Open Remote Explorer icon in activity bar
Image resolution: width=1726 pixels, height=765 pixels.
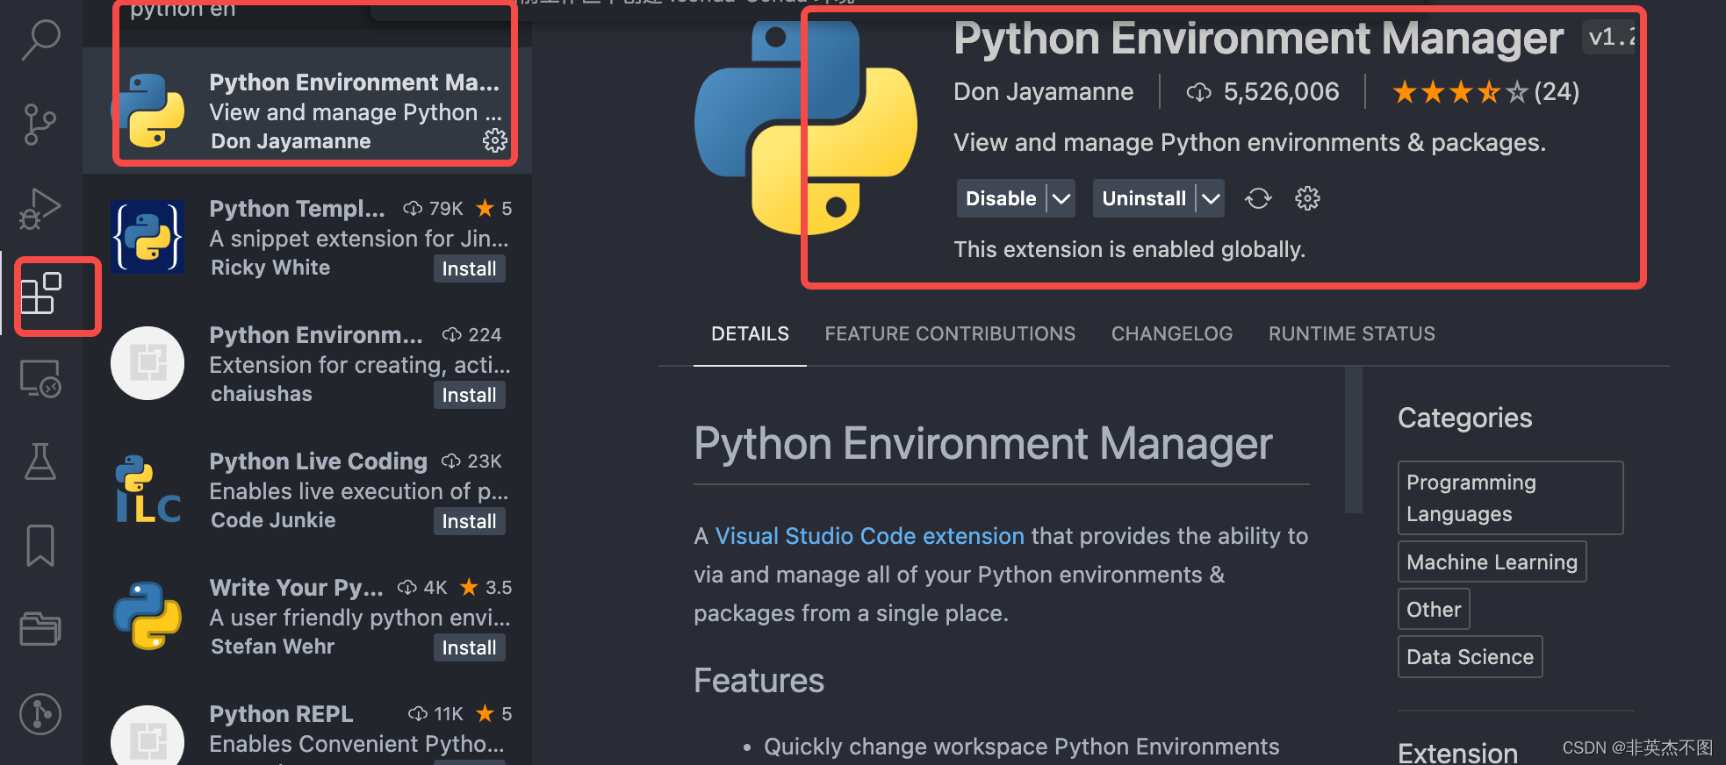[x=40, y=378]
